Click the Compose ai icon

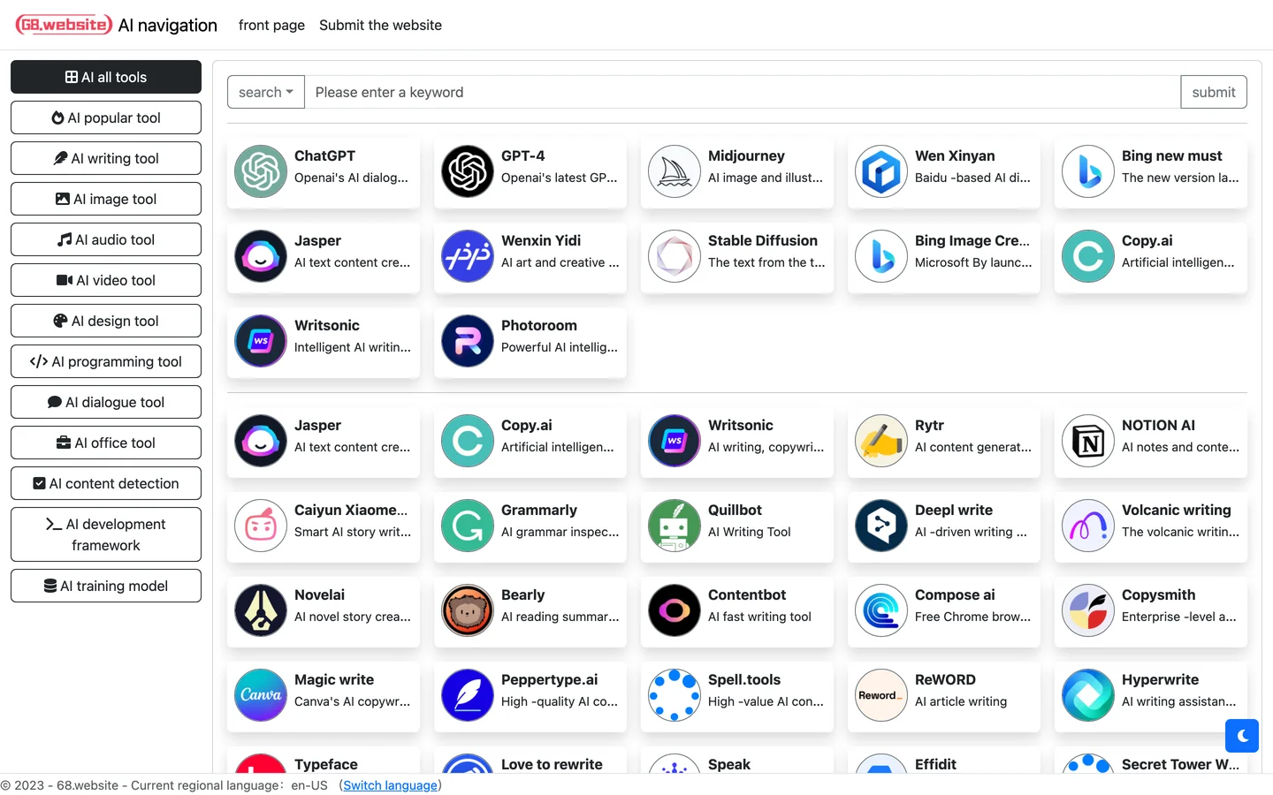pyautogui.click(x=881, y=610)
